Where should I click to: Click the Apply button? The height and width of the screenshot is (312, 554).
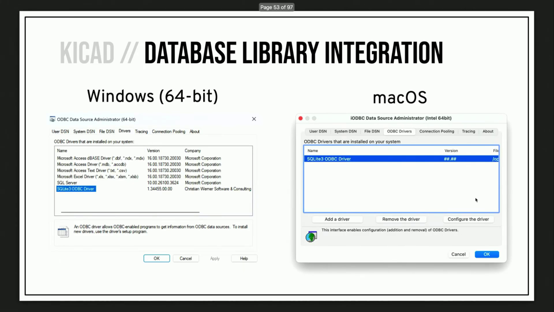215,259
